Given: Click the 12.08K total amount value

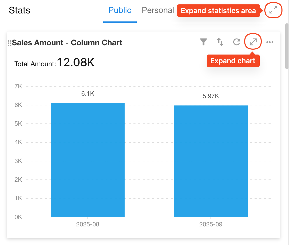Looking at the screenshot, I should coord(76,62).
